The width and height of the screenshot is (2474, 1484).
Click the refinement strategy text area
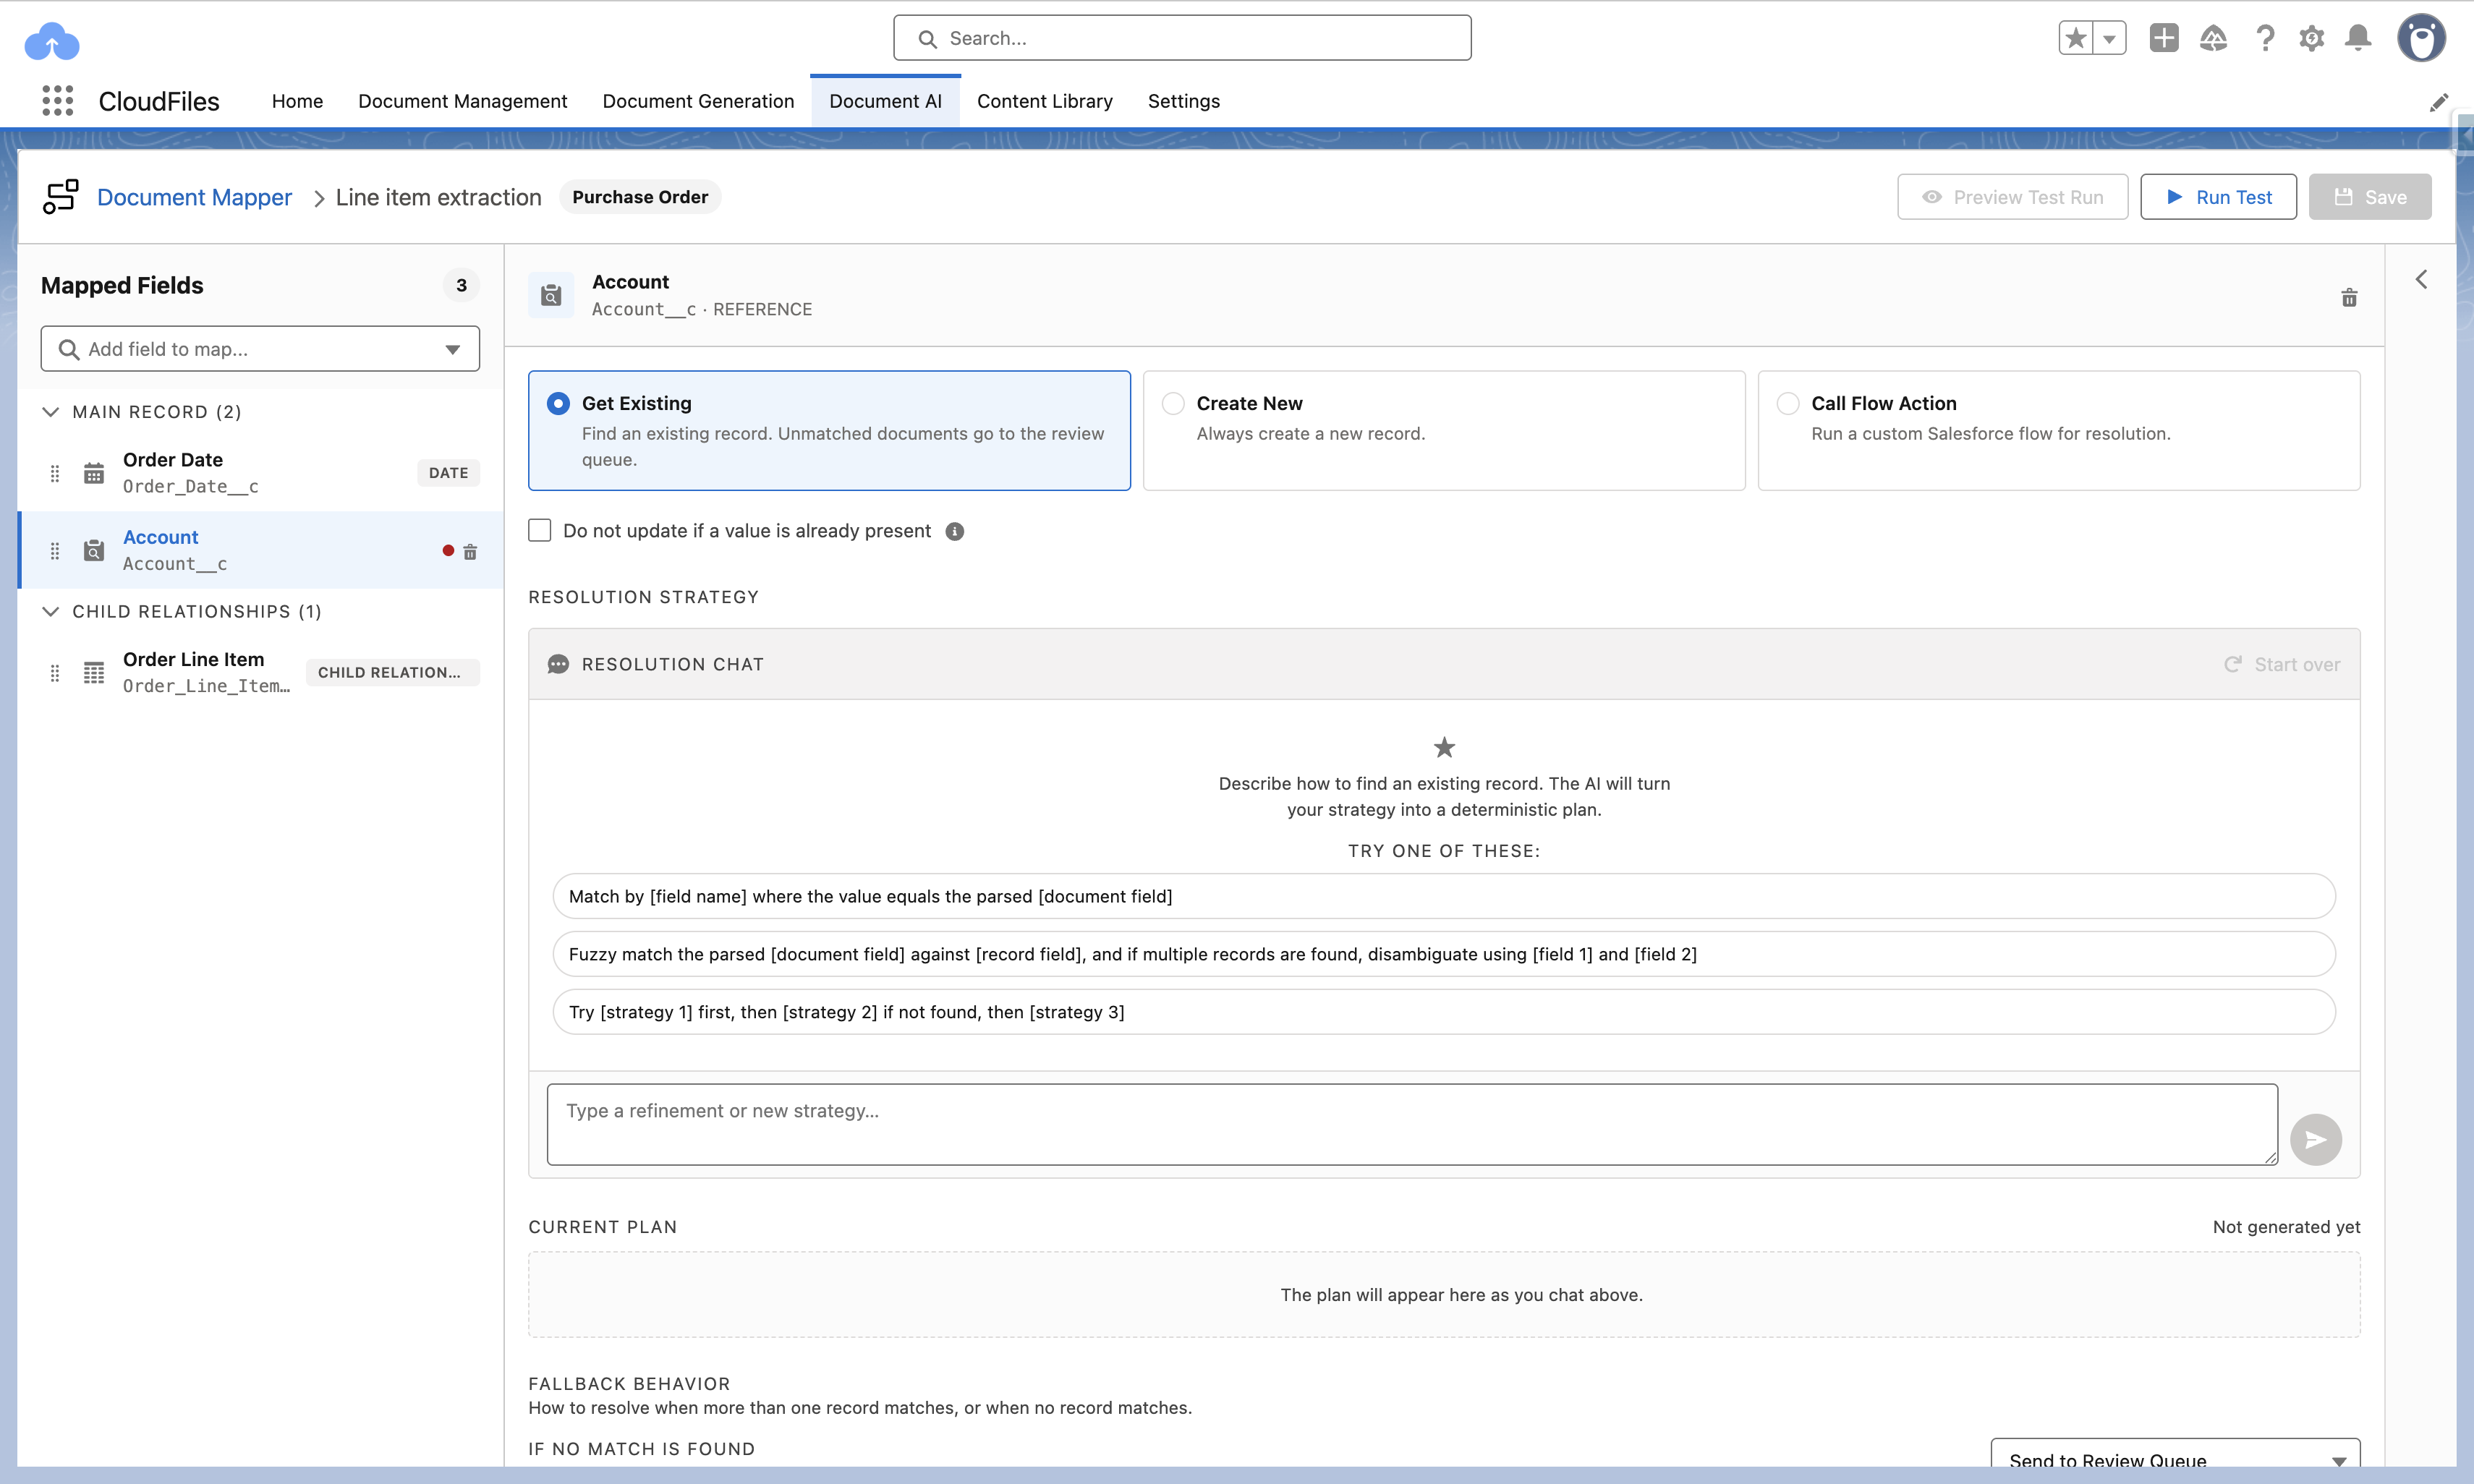point(1412,1124)
